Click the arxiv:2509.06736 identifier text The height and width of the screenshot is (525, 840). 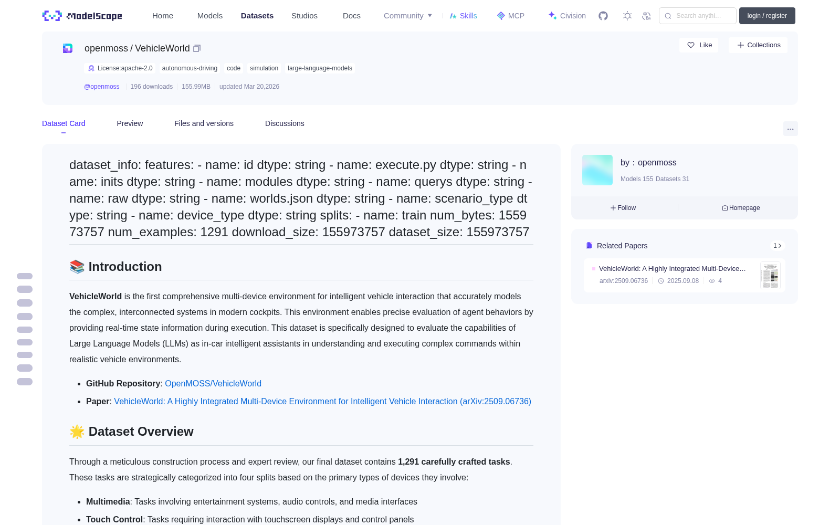point(624,281)
